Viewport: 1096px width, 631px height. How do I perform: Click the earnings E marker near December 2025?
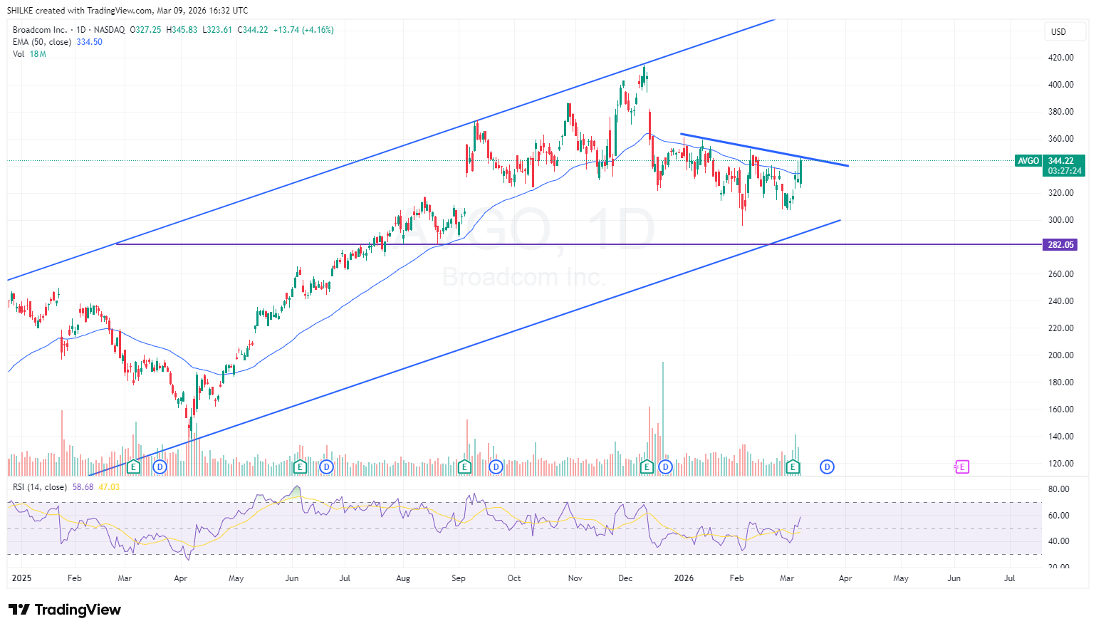click(647, 467)
